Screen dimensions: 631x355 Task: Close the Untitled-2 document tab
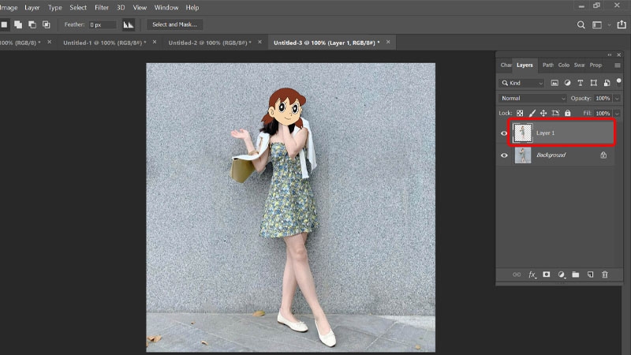point(259,42)
